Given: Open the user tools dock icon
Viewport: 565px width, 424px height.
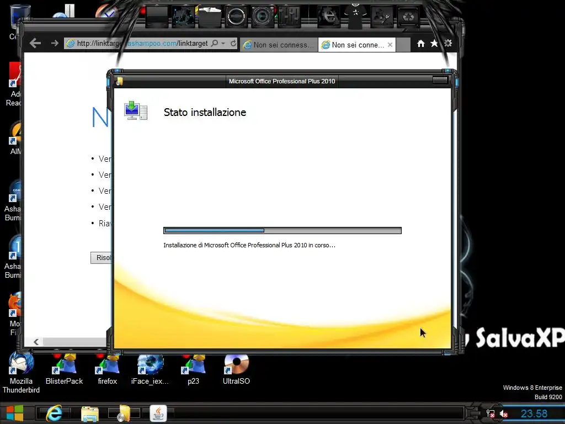Looking at the screenshot, I should tap(382, 16).
